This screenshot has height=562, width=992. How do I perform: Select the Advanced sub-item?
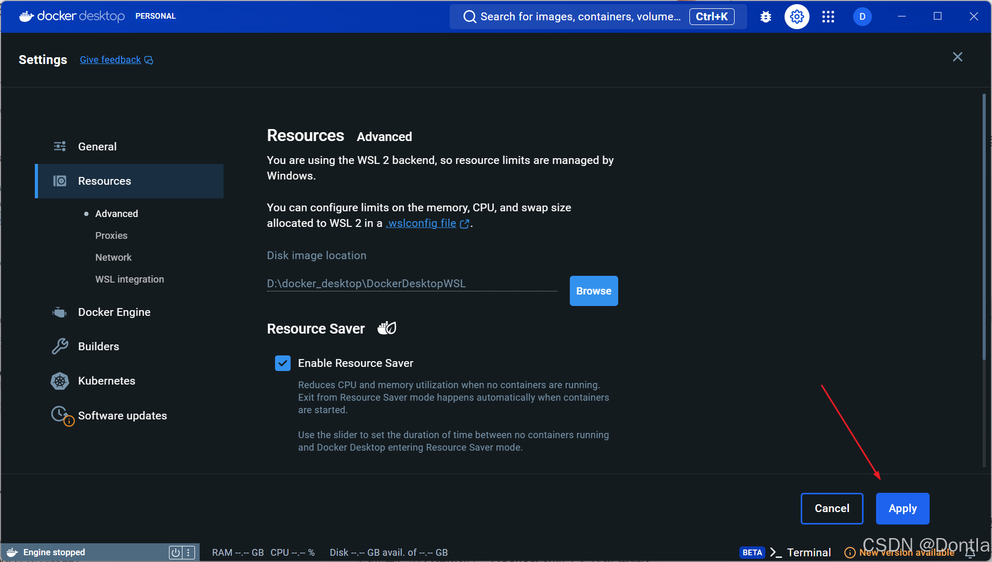(116, 214)
